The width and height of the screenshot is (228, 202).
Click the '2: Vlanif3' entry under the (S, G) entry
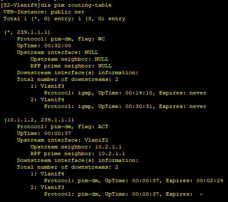coord(47,188)
